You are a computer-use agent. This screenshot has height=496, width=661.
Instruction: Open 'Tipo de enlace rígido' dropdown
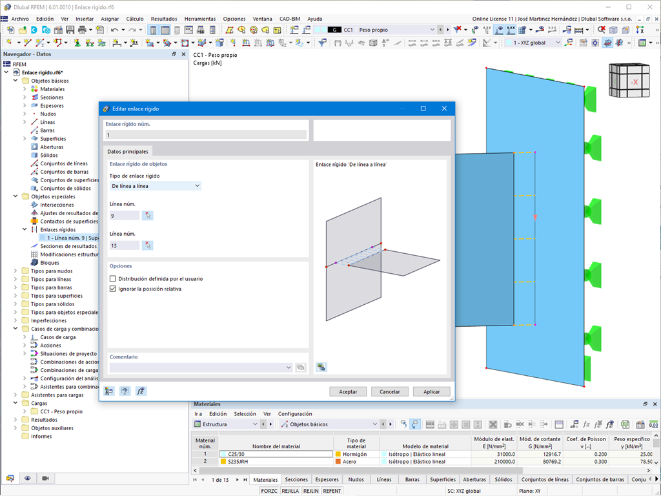(155, 186)
